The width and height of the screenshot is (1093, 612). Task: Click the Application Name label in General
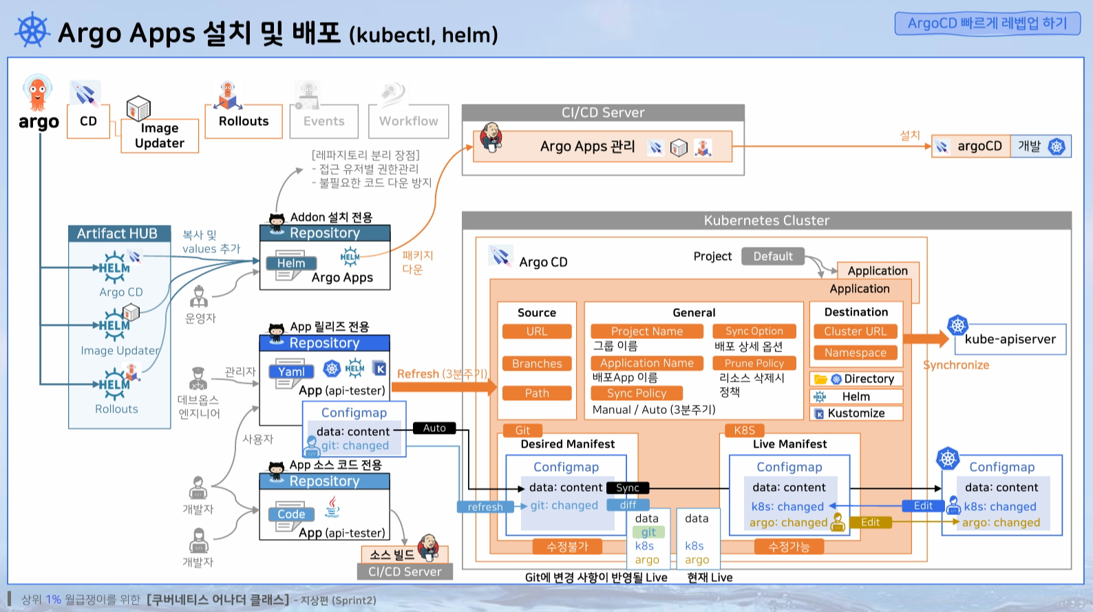click(x=647, y=363)
